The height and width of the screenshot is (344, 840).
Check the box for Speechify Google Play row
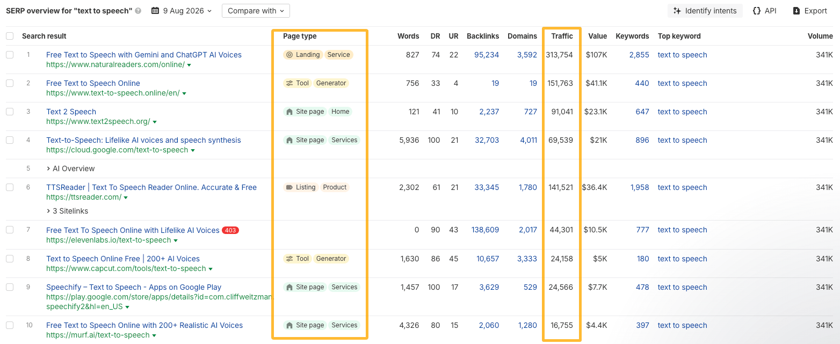[10, 287]
